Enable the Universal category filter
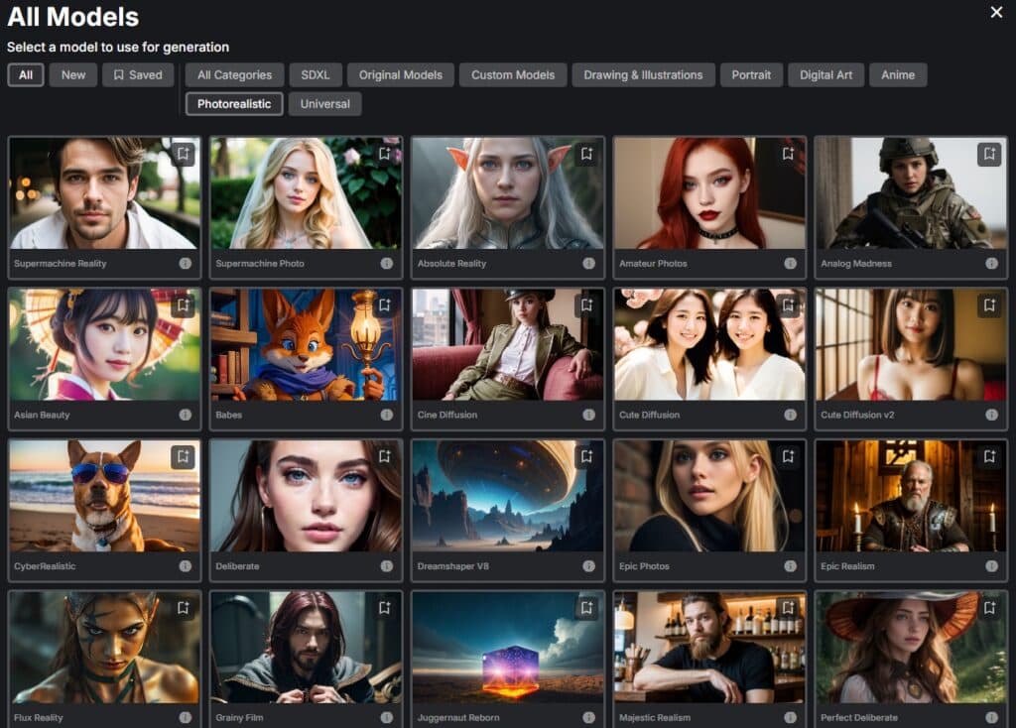The image size is (1016, 728). [x=324, y=104]
